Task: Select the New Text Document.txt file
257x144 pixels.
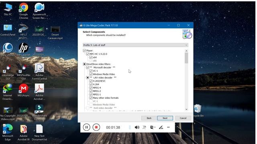Action: coord(39,132)
